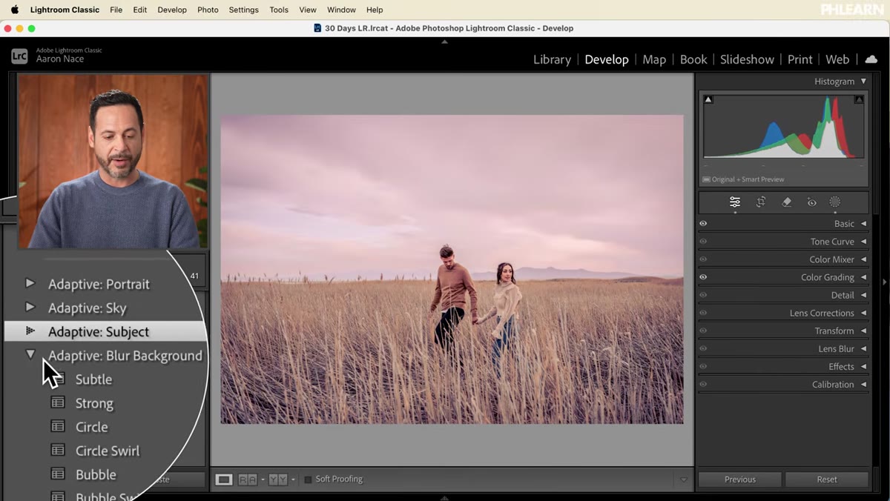This screenshot has width=890, height=501.
Task: Click the YY before/after view icon
Action: coord(278,480)
